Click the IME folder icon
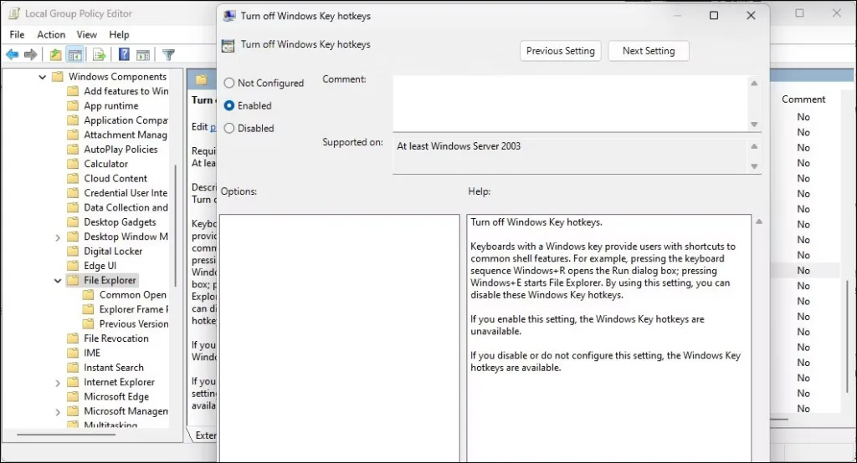 coord(73,354)
